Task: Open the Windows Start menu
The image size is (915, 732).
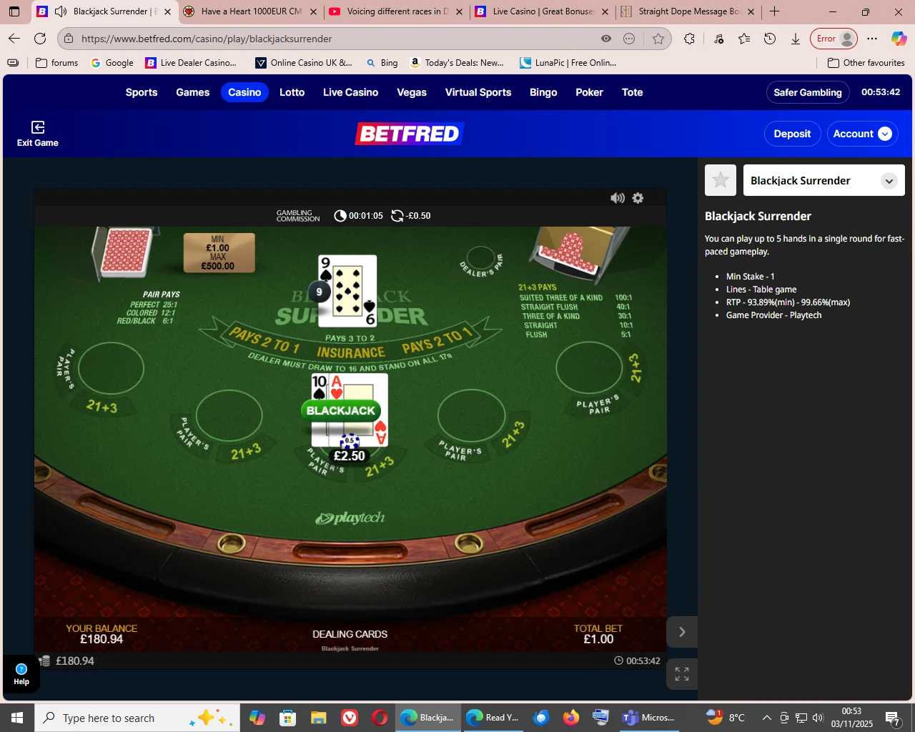Action: (17, 718)
